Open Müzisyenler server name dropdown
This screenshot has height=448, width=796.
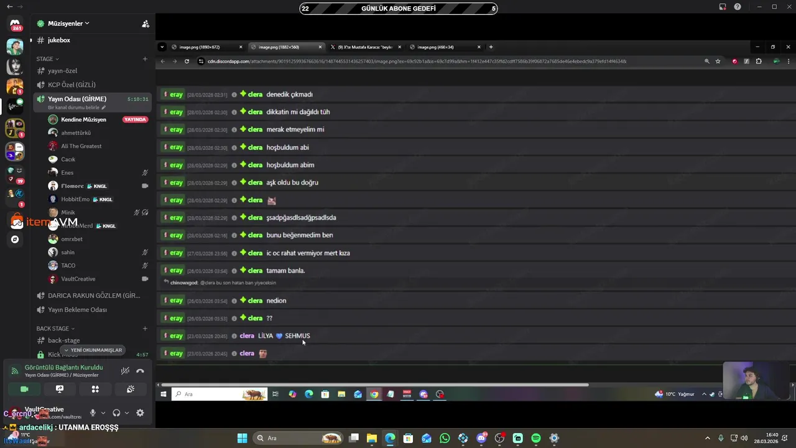pos(68,24)
